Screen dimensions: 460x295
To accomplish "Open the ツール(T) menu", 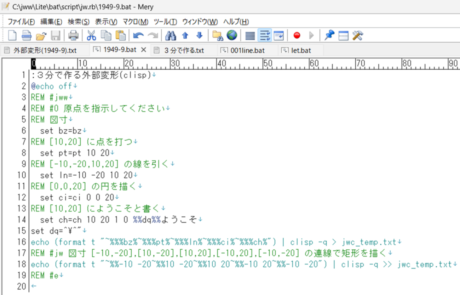I will coord(165,22).
